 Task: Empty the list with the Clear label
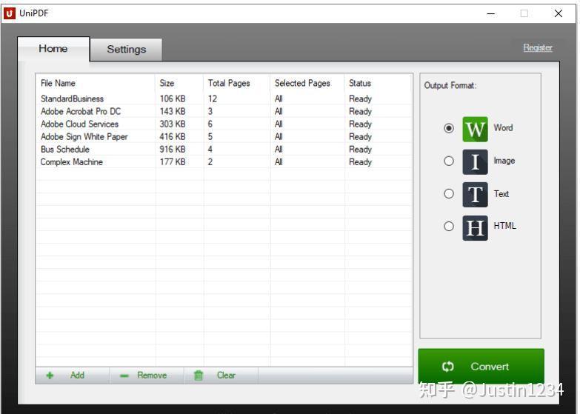[226, 375]
